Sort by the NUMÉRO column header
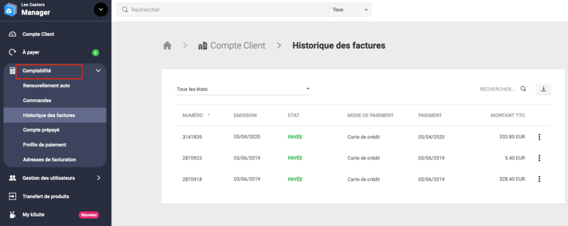 [192, 115]
